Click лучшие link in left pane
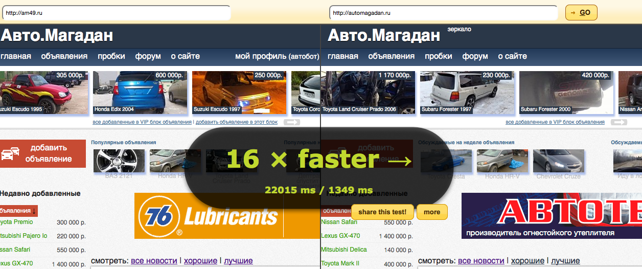The image size is (642, 269). [238, 260]
